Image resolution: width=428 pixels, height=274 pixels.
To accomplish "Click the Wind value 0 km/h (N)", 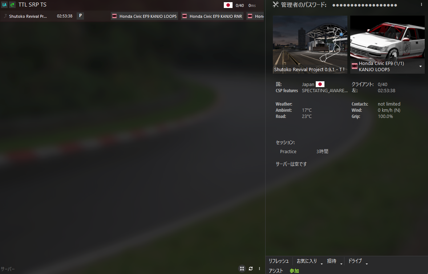I will pos(389,110).
